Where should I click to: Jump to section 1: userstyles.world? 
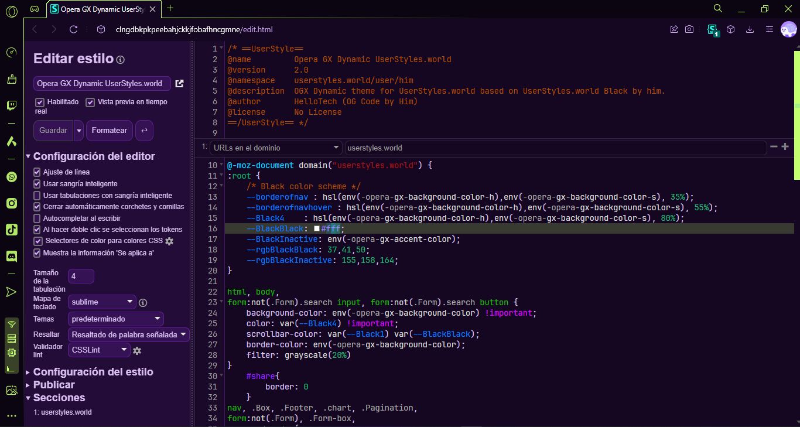click(63, 412)
